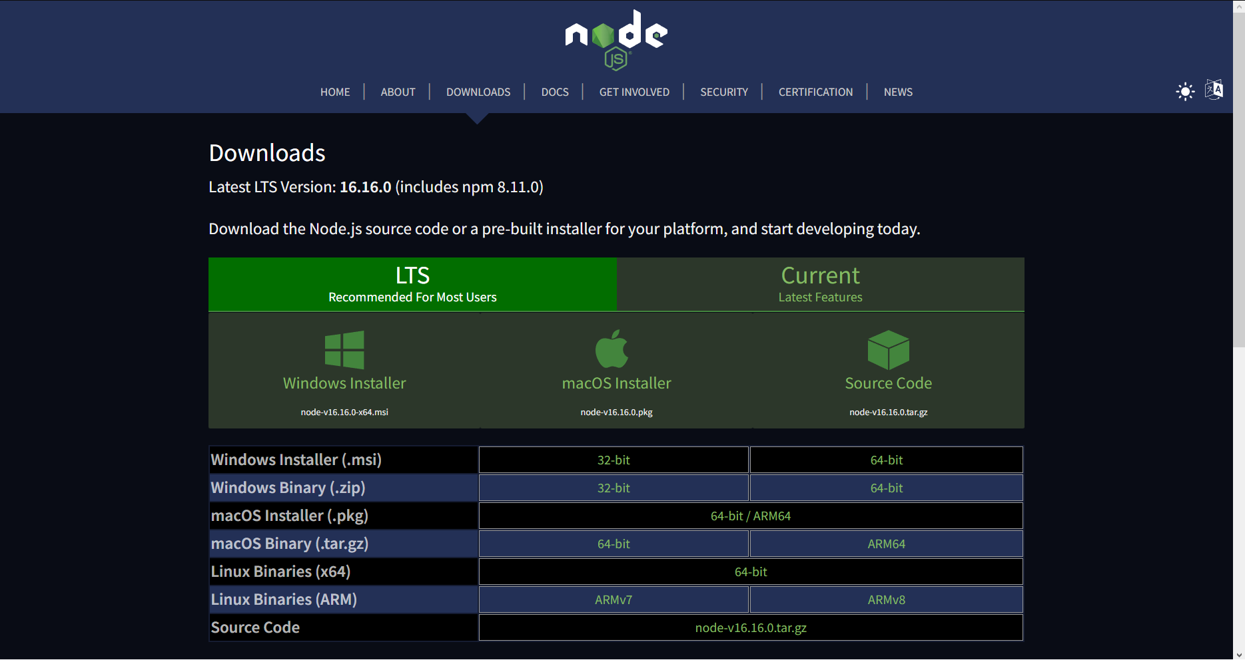
Task: Select the LTS Recommended For Most Users tab
Action: [412, 284]
